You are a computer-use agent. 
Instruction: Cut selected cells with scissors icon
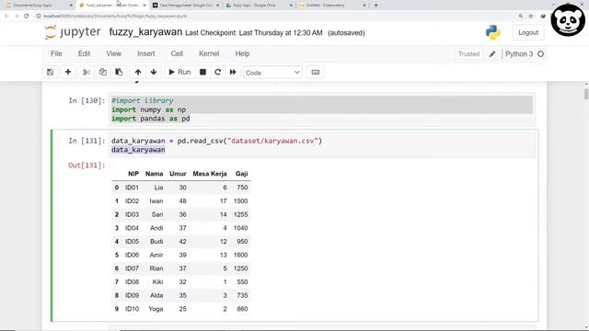(x=87, y=72)
